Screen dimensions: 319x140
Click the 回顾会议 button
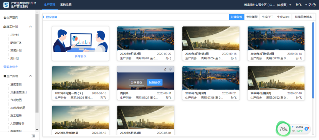click(x=155, y=82)
